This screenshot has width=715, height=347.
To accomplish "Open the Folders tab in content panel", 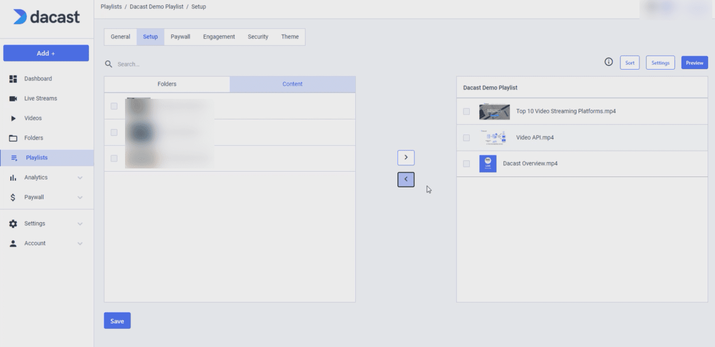I will (x=167, y=84).
